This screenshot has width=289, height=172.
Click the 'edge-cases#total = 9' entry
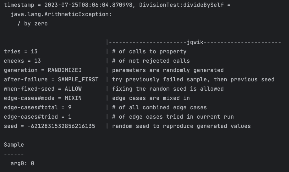tap(38, 108)
